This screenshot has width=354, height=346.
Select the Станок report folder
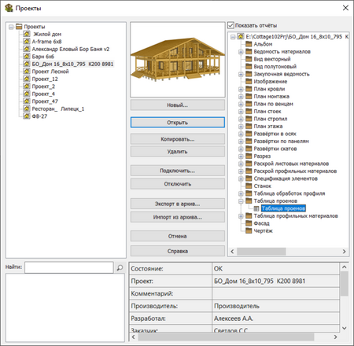pos(262,186)
